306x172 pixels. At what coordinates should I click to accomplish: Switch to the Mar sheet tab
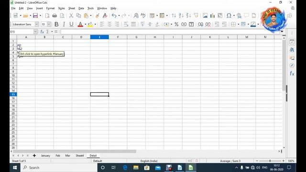(x=68, y=156)
